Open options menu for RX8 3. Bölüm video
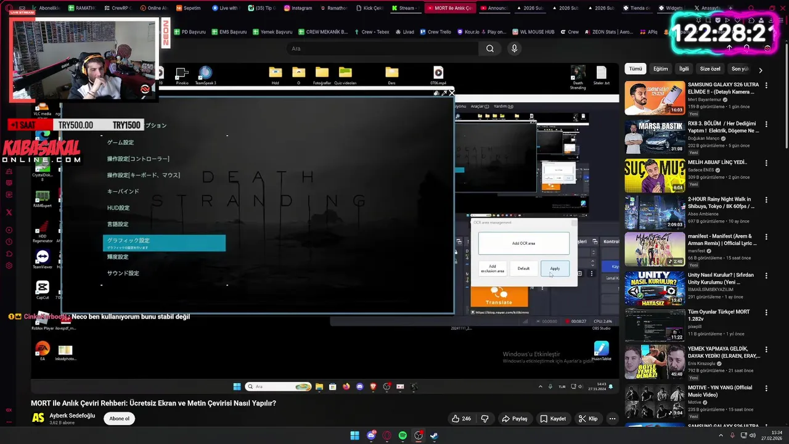The image size is (789, 444). coord(767,125)
